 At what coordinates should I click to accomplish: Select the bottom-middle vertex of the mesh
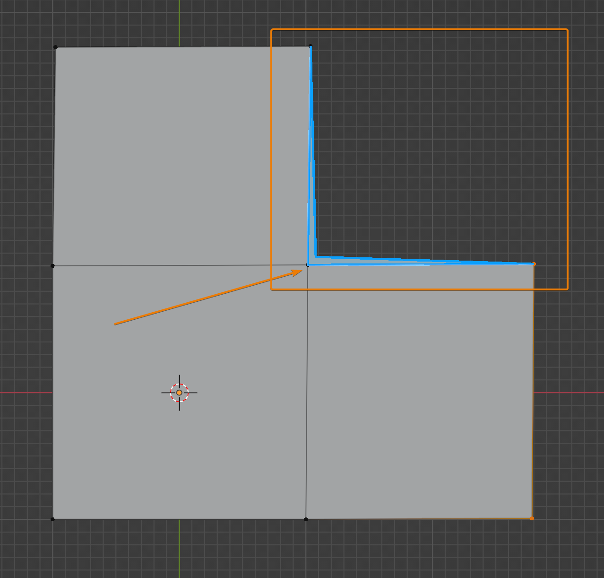coord(306,519)
